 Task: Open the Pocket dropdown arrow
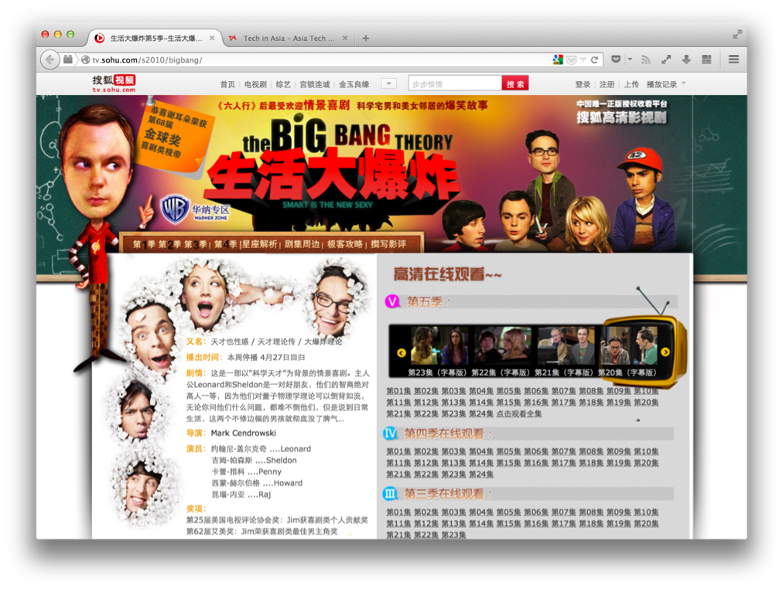click(x=630, y=60)
